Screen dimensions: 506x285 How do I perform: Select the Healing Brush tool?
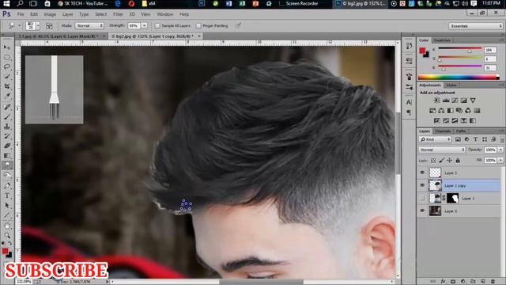(x=7, y=107)
